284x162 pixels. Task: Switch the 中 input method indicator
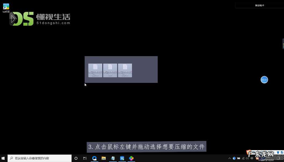click(x=252, y=158)
